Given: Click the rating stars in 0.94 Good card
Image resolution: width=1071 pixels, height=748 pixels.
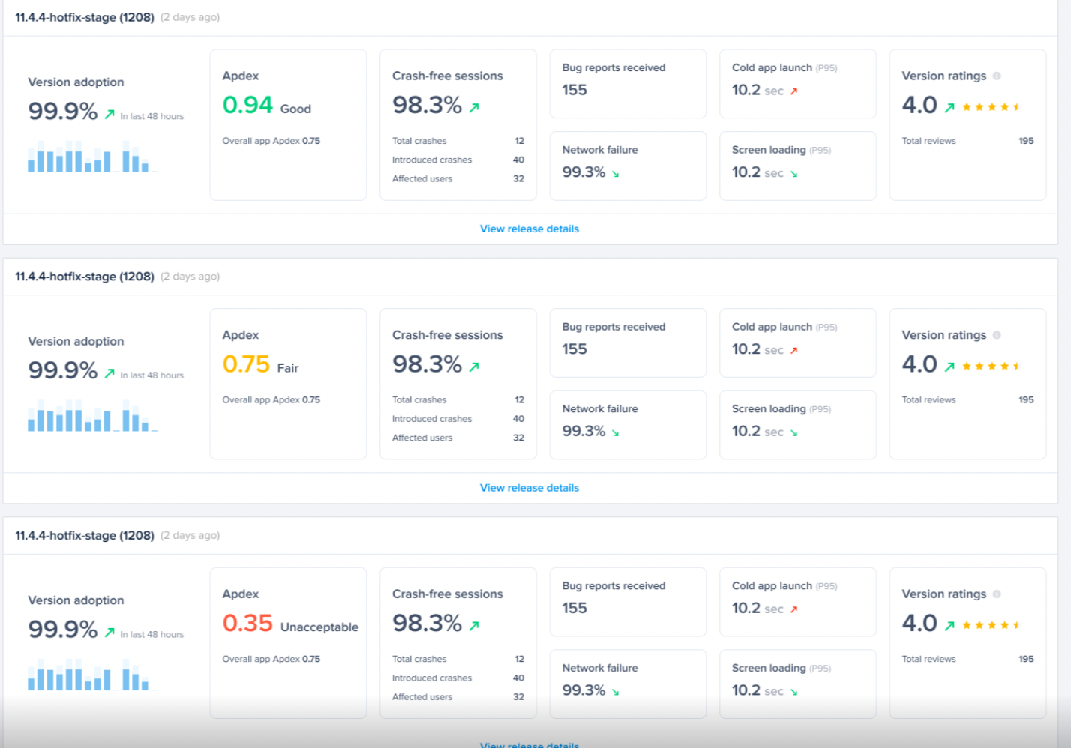Looking at the screenshot, I should 991,107.
